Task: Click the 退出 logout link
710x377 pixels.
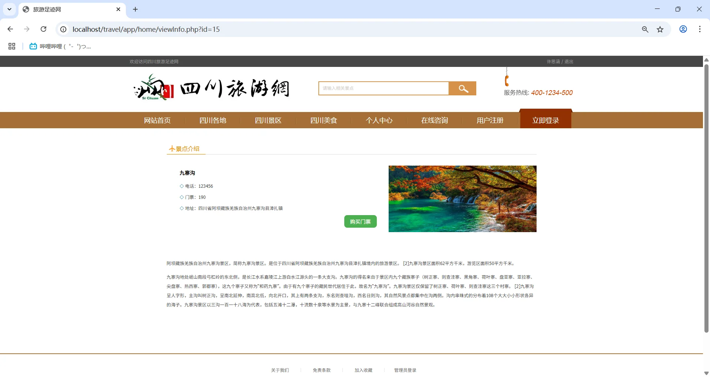Action: coord(568,61)
